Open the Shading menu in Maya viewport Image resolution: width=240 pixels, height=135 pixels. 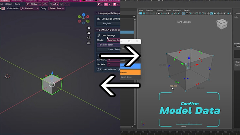click(149, 10)
